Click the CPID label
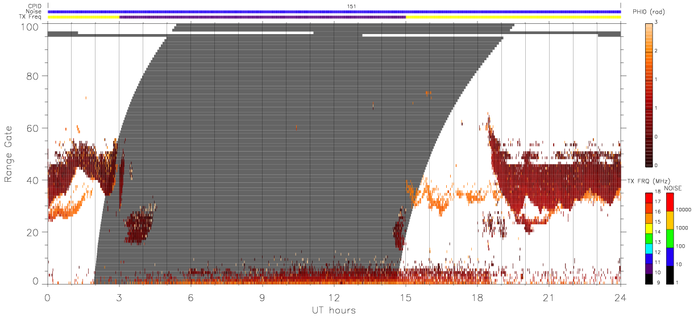The height and width of the screenshot is (322, 698). coord(35,6)
